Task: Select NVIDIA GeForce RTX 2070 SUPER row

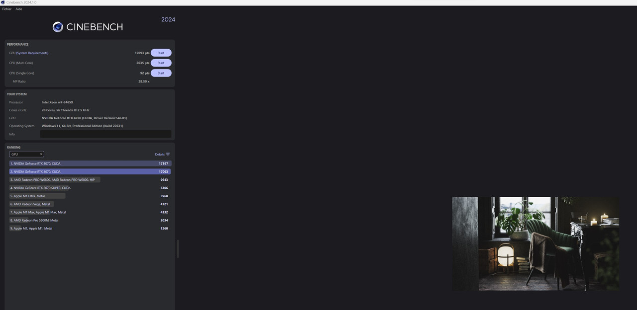Action: pyautogui.click(x=90, y=188)
